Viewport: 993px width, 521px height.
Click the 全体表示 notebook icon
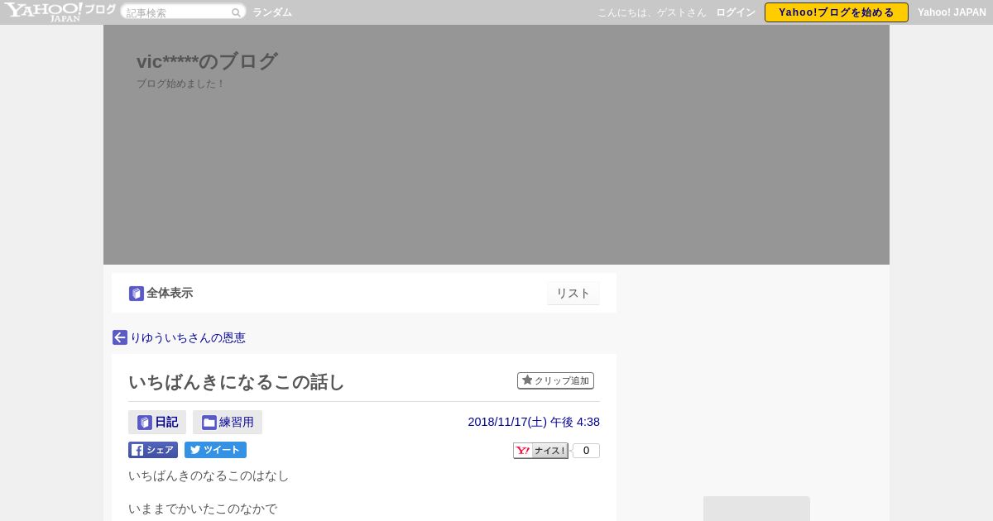pyautogui.click(x=137, y=294)
